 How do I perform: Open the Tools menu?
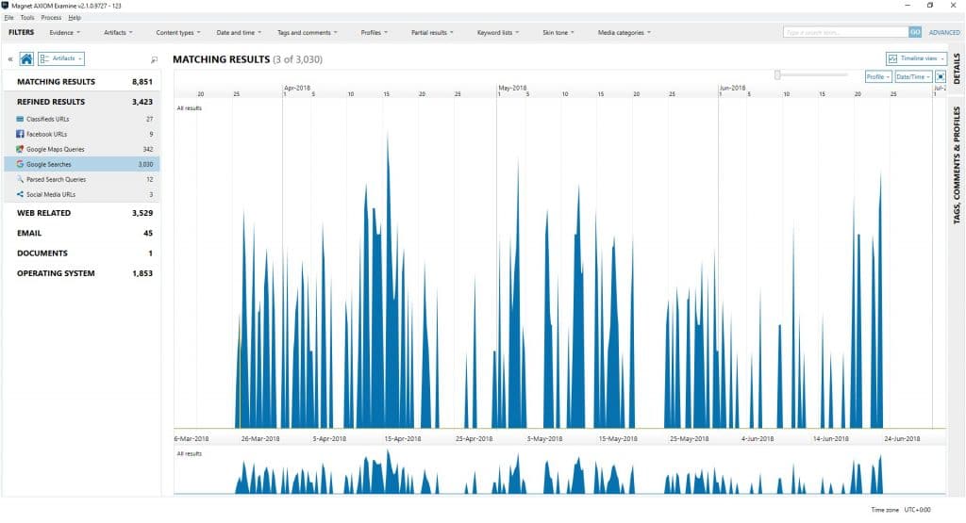(27, 18)
